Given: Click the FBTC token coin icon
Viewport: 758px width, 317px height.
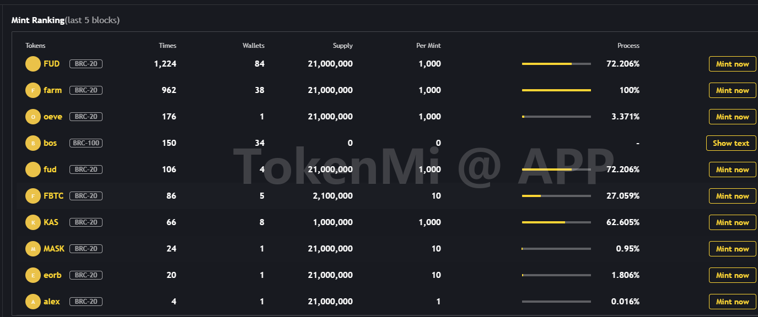Looking at the screenshot, I should click(33, 196).
